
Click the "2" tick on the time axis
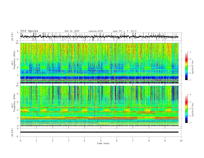[x=53, y=141]
